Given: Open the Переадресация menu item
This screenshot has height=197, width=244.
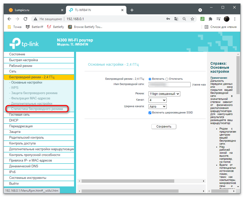Looking at the screenshot, I should click(39, 126).
